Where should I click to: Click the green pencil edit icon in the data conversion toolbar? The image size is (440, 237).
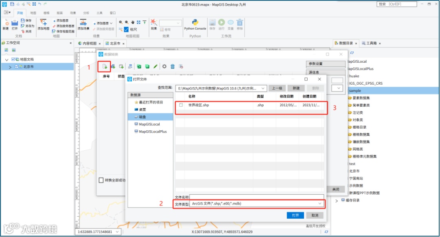[x=155, y=66]
